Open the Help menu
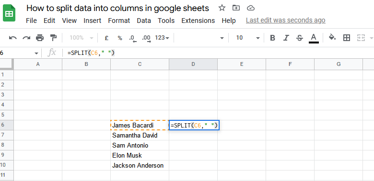374x181 pixels. (229, 21)
